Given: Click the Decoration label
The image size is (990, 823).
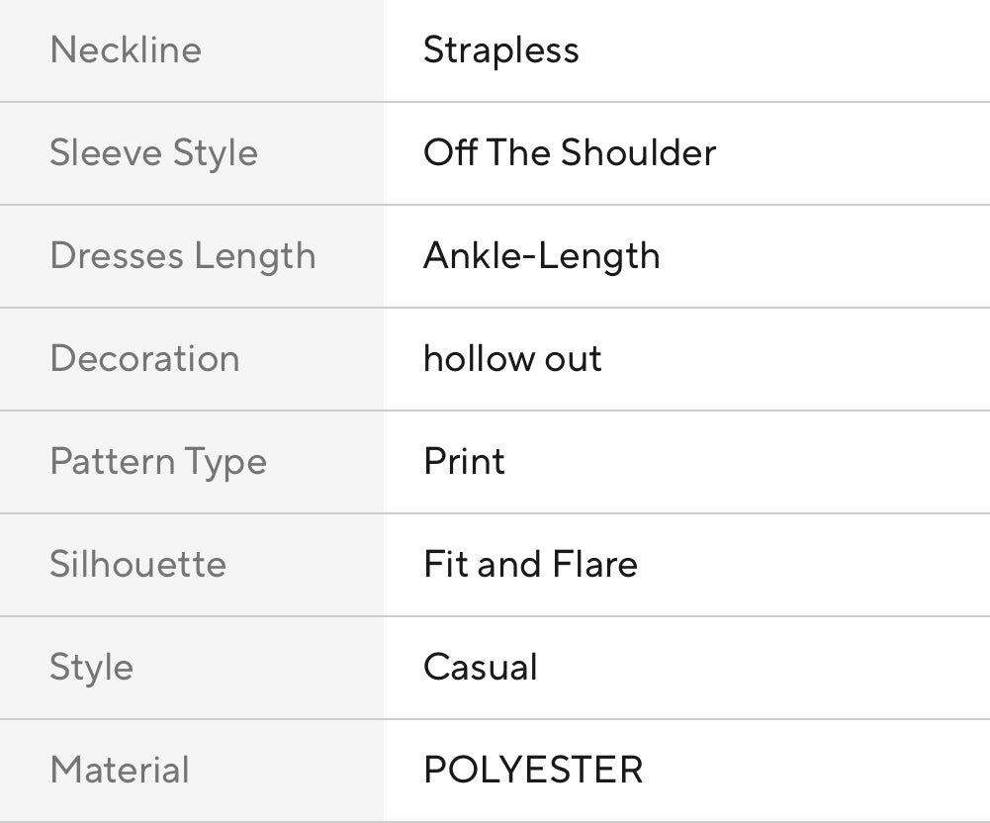Looking at the screenshot, I should (x=144, y=358).
